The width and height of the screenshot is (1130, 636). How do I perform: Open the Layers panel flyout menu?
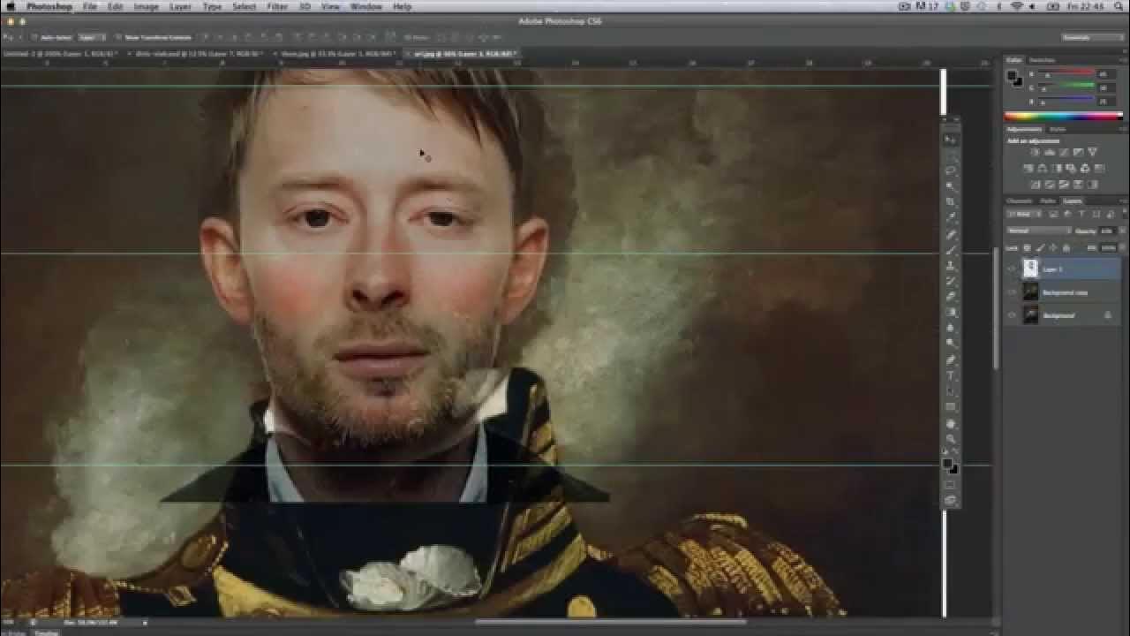(x=1126, y=201)
